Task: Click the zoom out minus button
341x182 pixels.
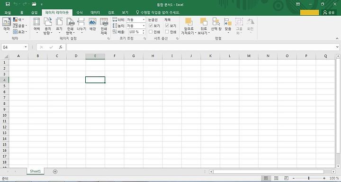Action: point(294,178)
